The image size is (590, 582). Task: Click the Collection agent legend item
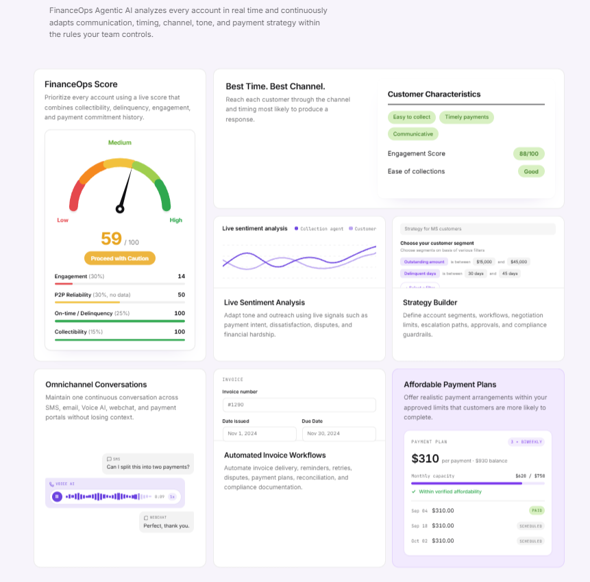(x=319, y=229)
